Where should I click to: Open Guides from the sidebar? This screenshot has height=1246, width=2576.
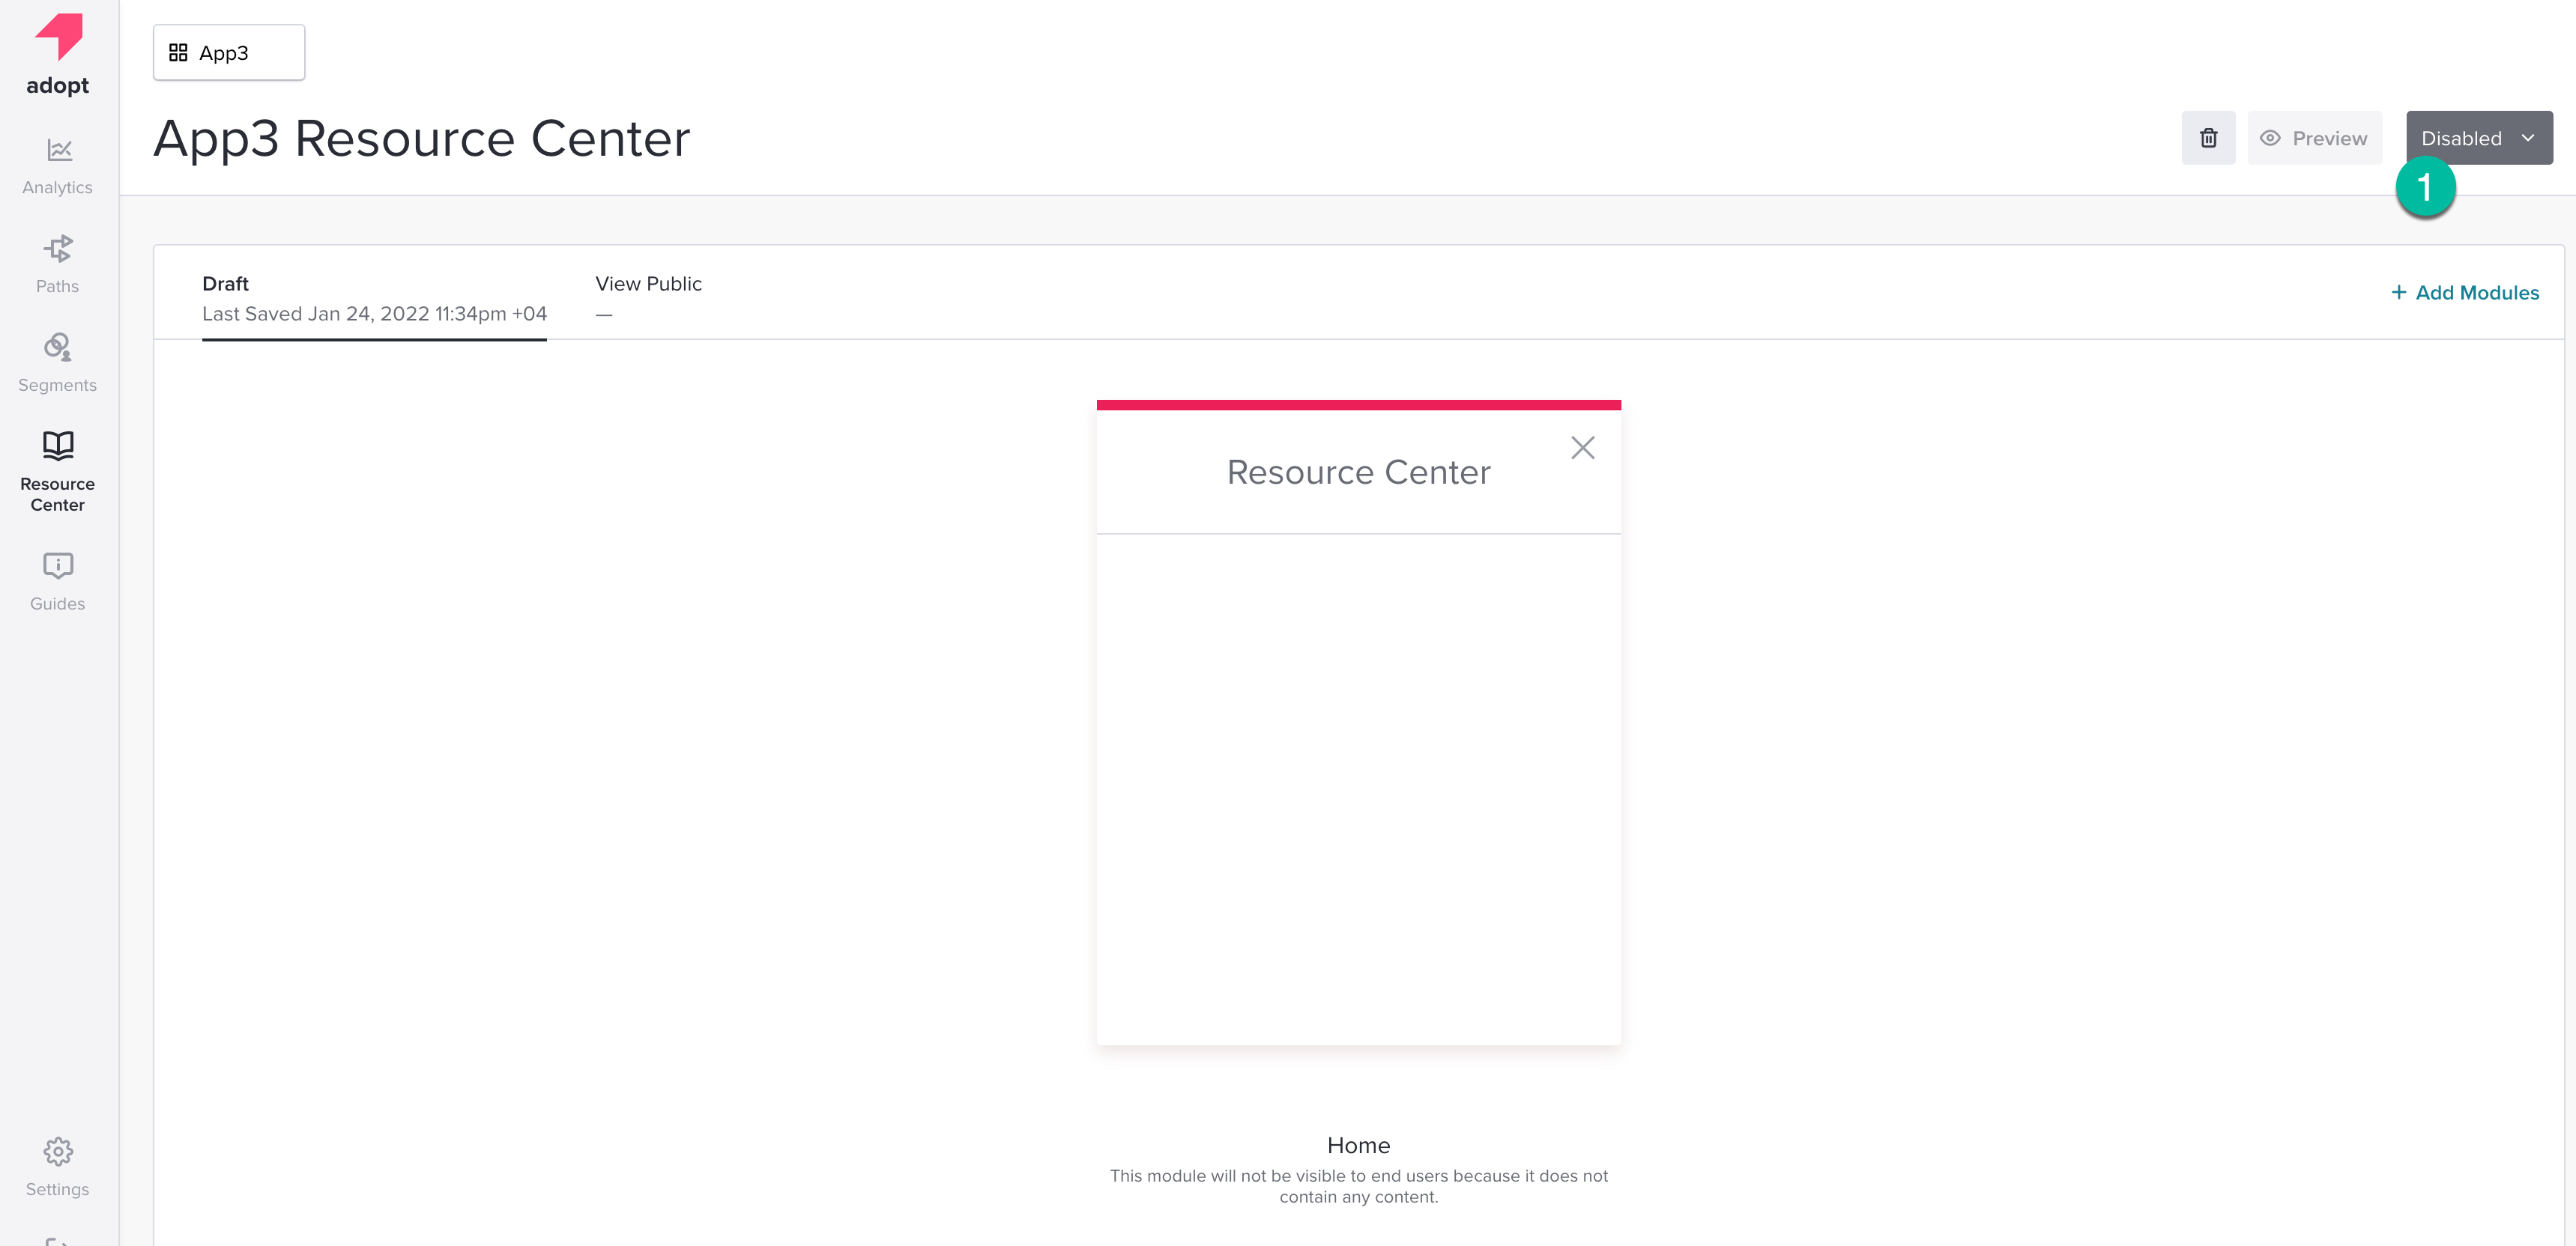click(x=58, y=583)
